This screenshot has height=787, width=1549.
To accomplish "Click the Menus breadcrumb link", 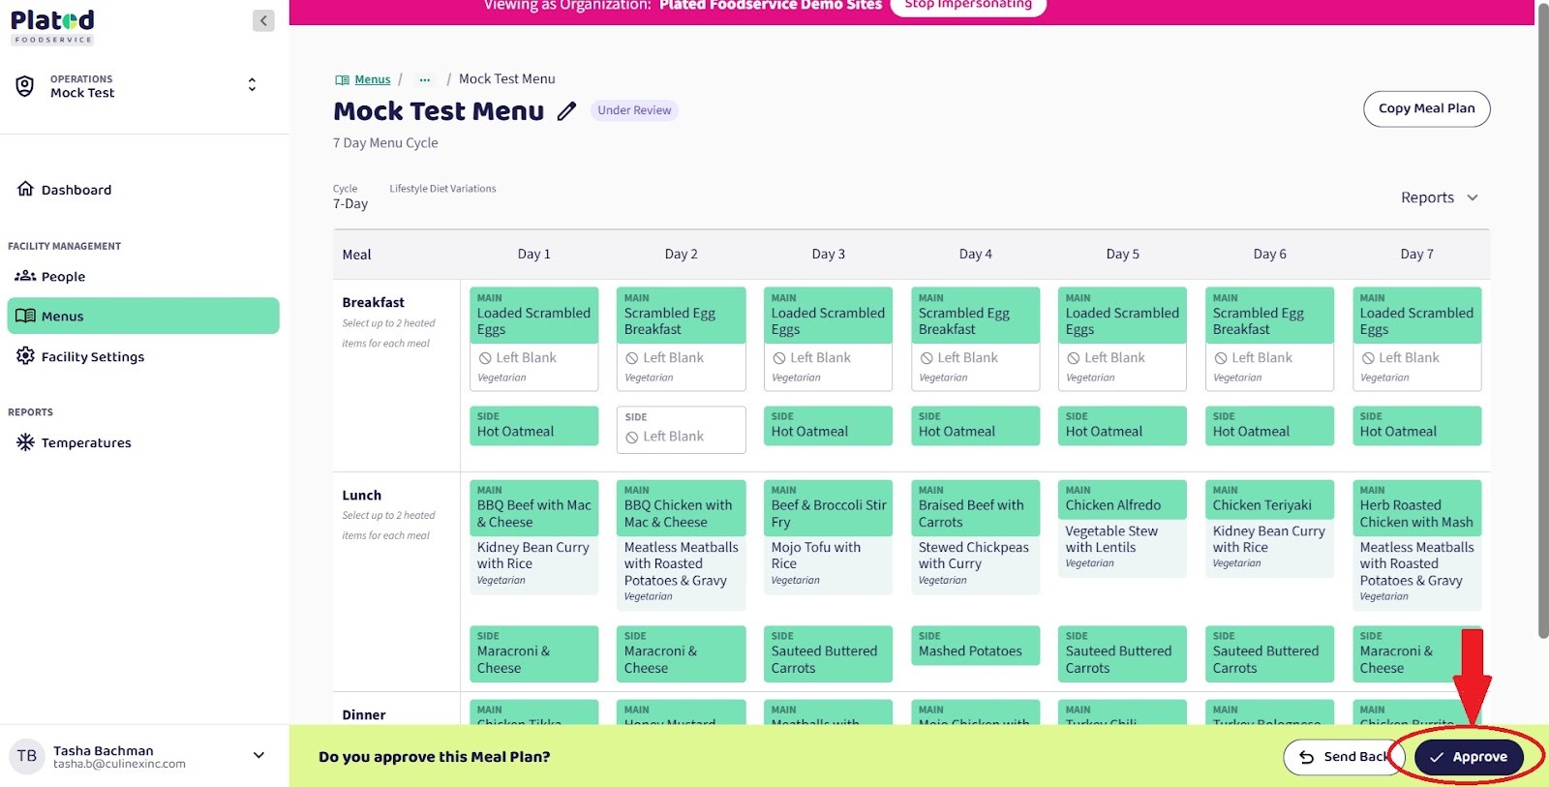I will pyautogui.click(x=372, y=79).
